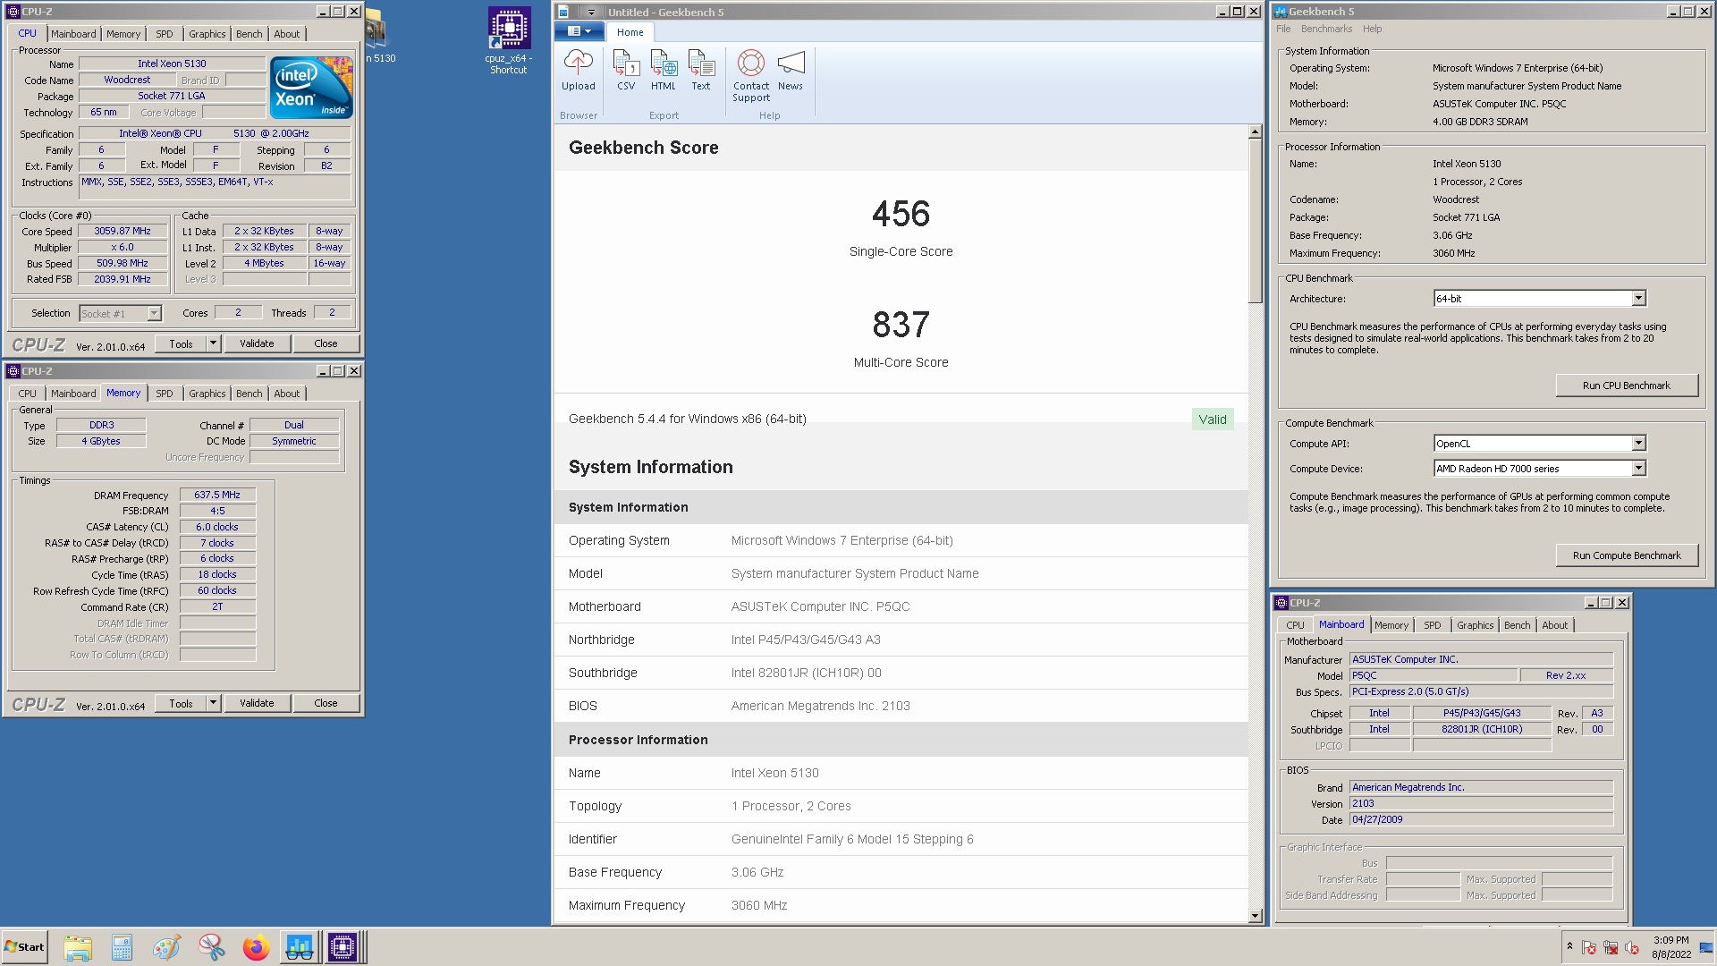This screenshot has height=966, width=1717.
Task: Select the Home ribbon tab
Action: click(630, 32)
